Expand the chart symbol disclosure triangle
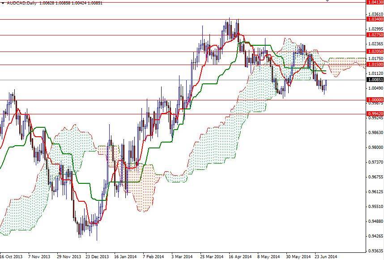The height and width of the screenshot is (260, 384). pyautogui.click(x=4, y=4)
